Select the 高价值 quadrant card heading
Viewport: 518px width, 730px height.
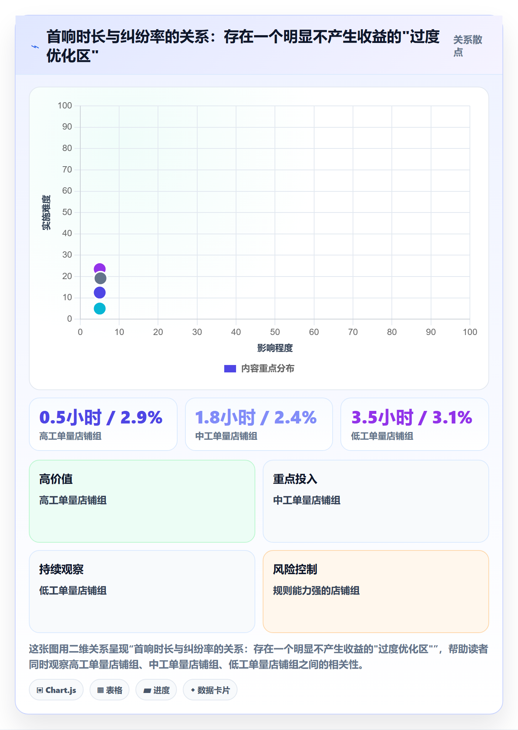(56, 479)
